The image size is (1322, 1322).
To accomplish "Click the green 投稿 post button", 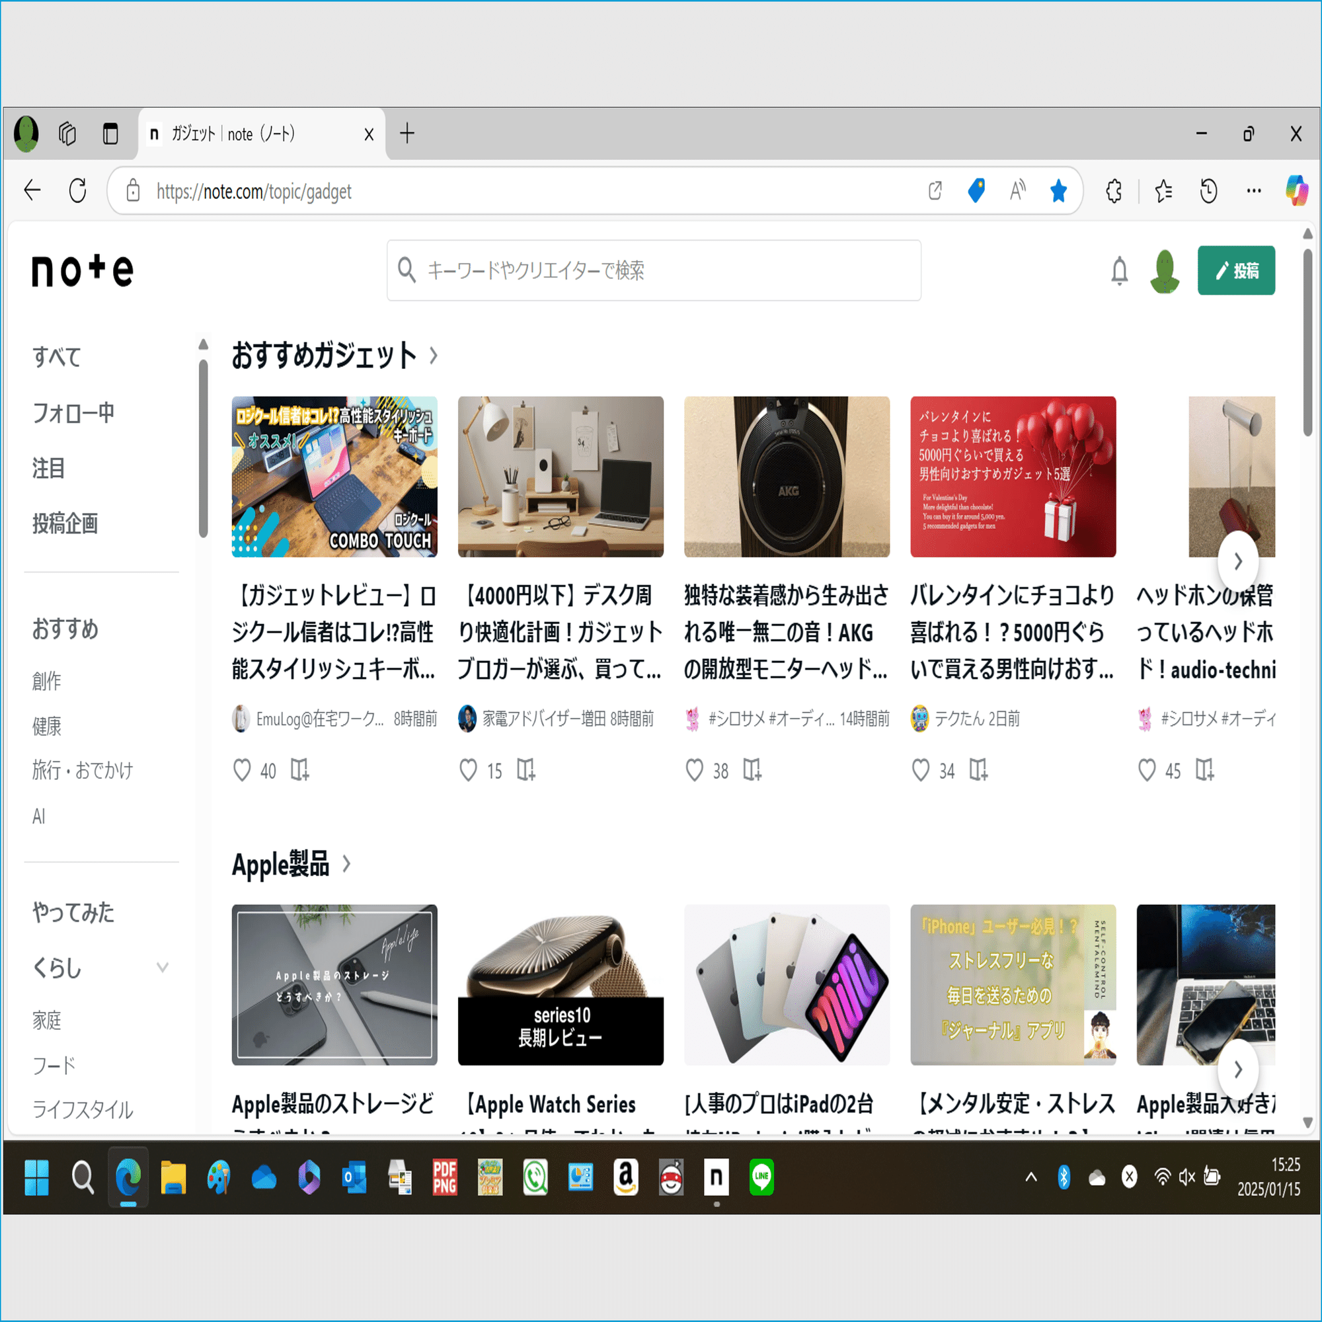I will click(x=1236, y=270).
